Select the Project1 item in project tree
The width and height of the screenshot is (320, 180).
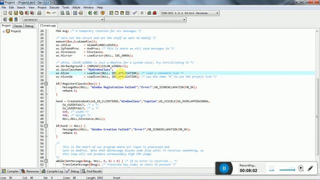(15, 31)
